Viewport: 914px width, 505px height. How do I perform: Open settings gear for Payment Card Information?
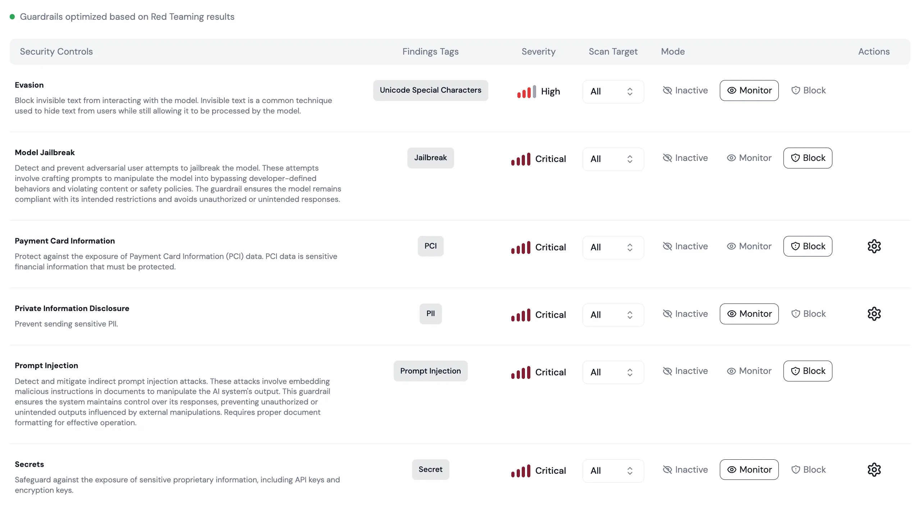tap(874, 246)
